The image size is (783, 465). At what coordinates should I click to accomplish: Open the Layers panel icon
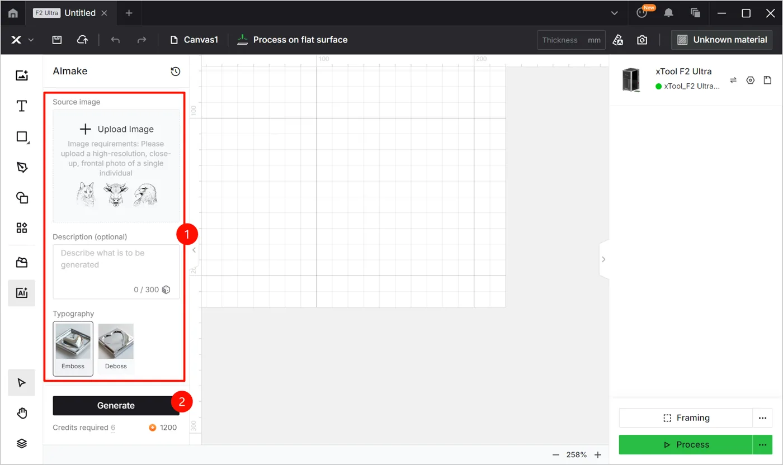coord(22,443)
